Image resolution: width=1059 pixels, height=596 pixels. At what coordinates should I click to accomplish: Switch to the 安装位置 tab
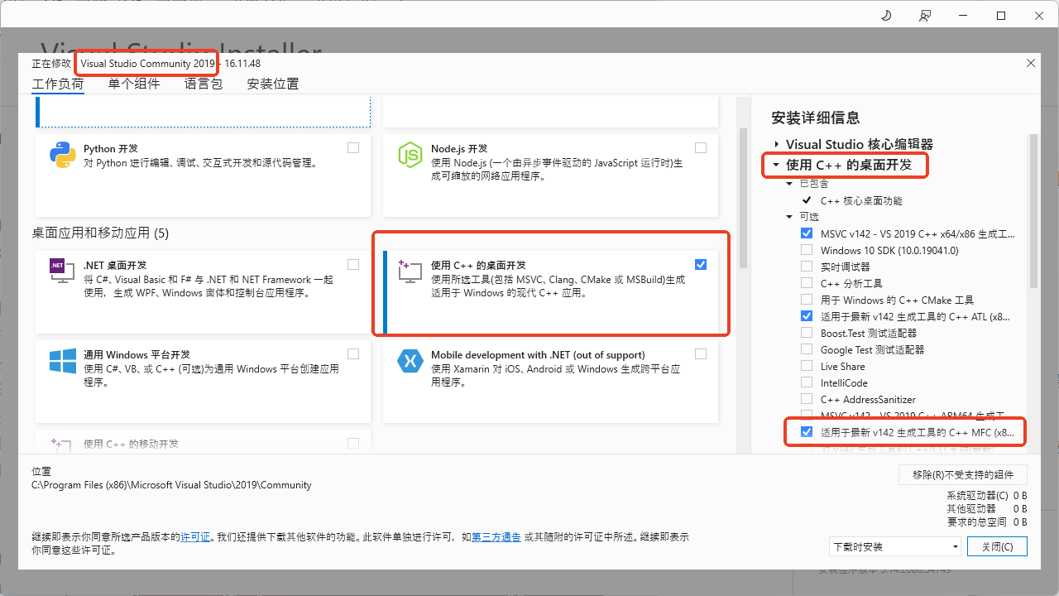(273, 84)
